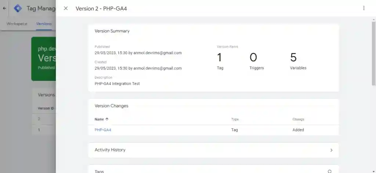
Task: Click the back arrow in Tag Manager header
Action: 4,8
